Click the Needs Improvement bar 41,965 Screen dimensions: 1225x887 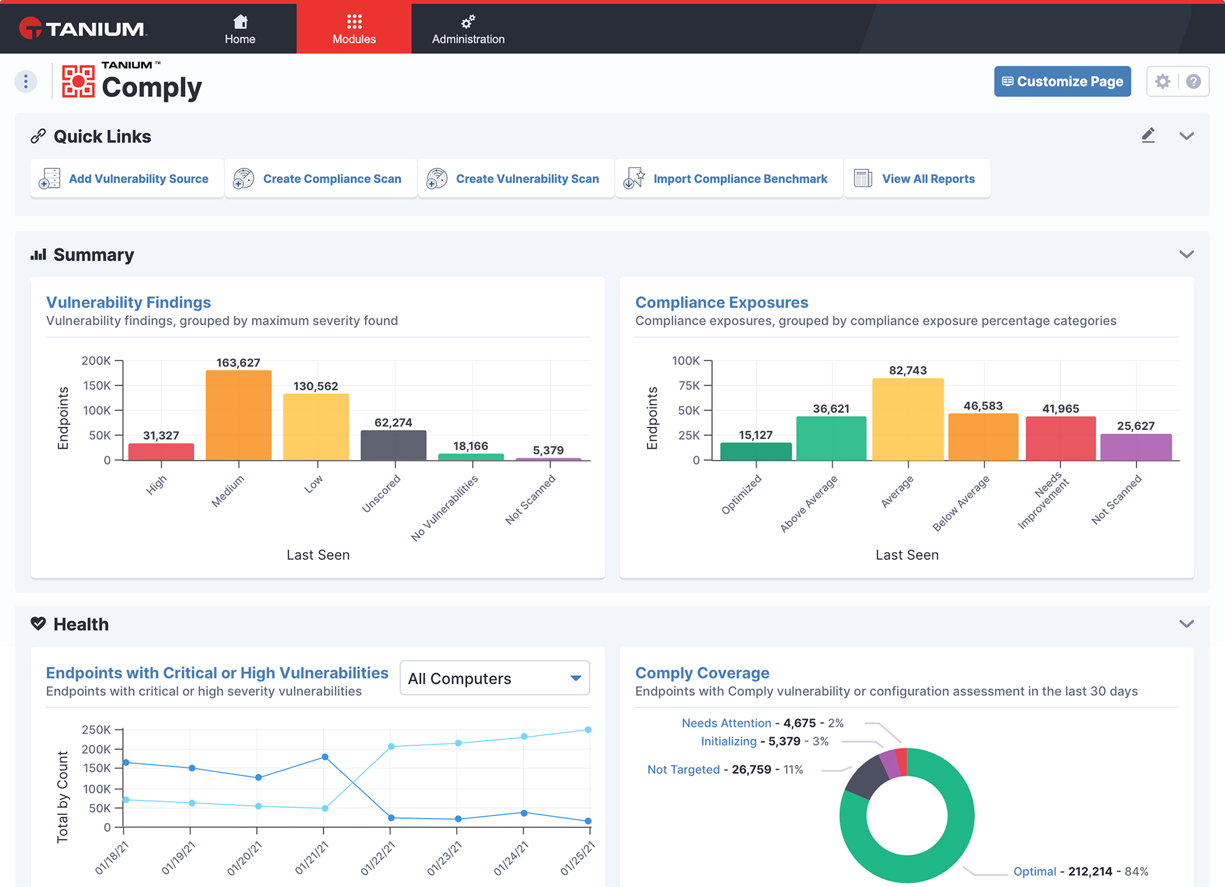click(x=1060, y=438)
